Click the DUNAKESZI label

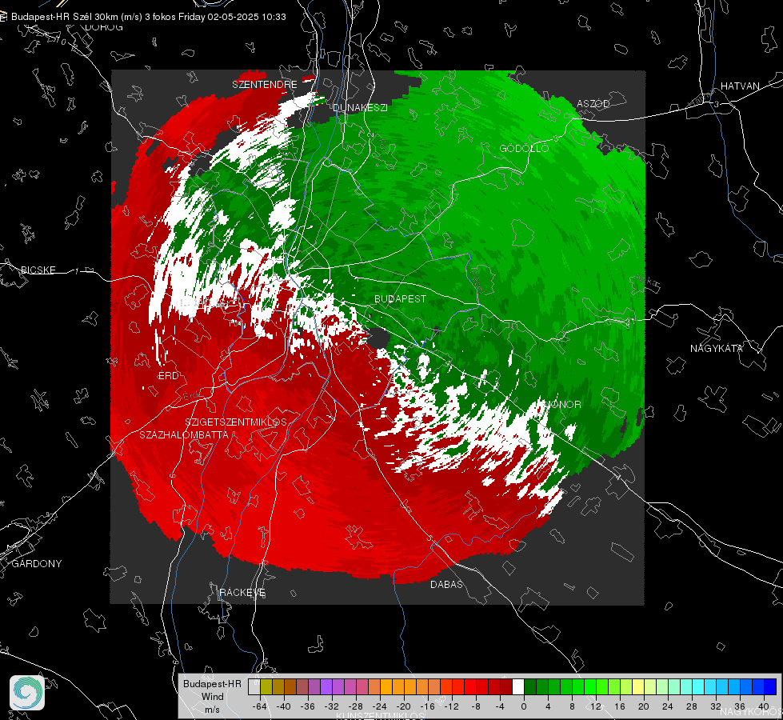pyautogui.click(x=360, y=107)
